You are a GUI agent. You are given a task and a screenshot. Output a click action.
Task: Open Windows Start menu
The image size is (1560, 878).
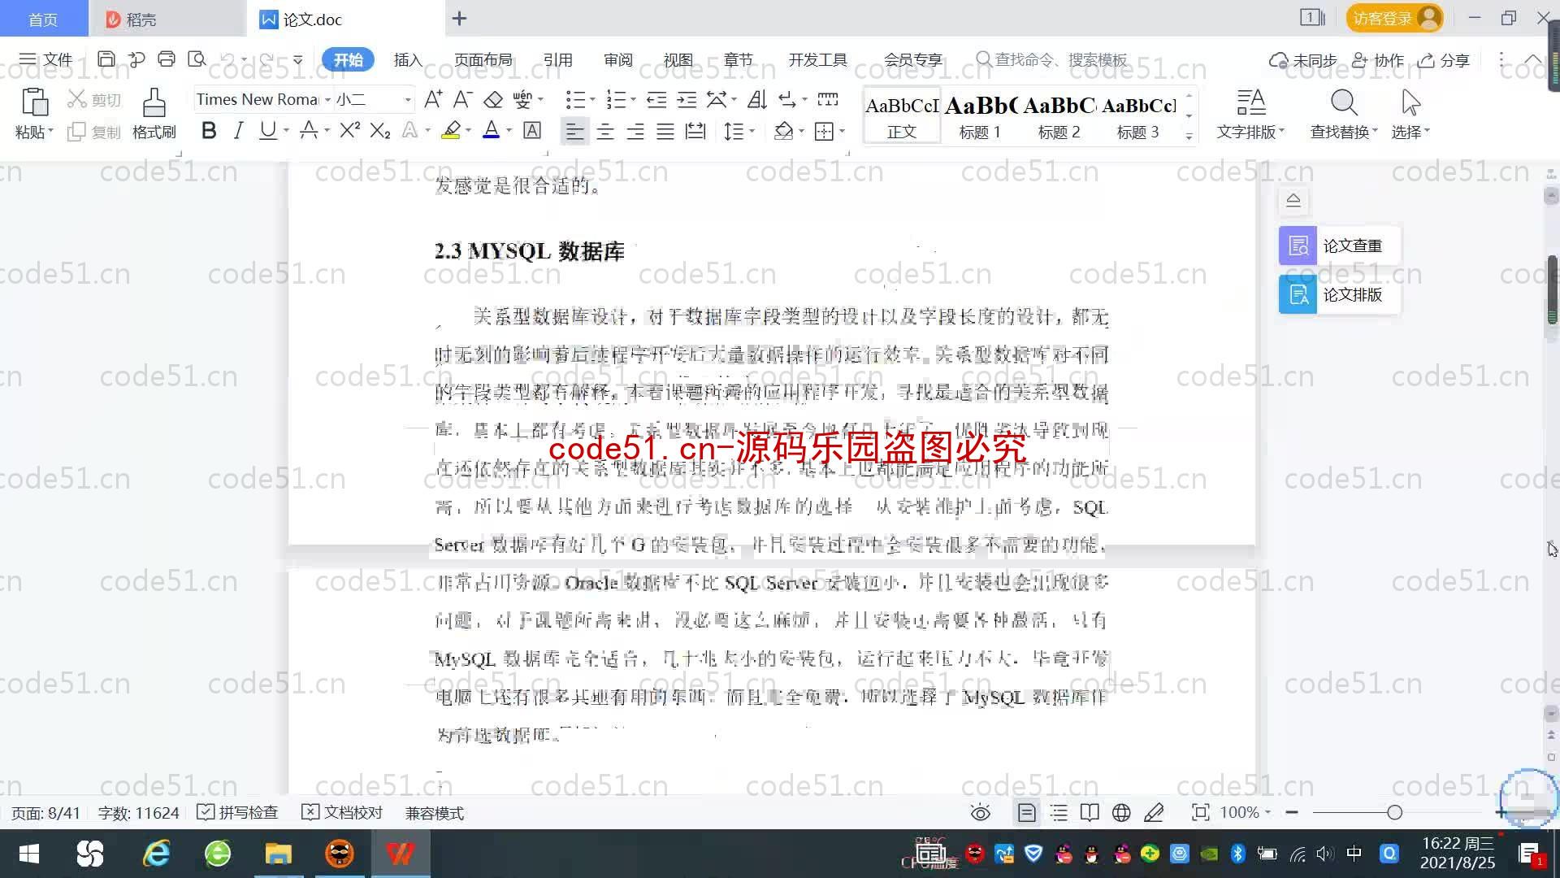[29, 854]
